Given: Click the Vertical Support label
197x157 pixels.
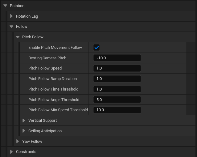Looking at the screenshot, I should click(43, 121).
